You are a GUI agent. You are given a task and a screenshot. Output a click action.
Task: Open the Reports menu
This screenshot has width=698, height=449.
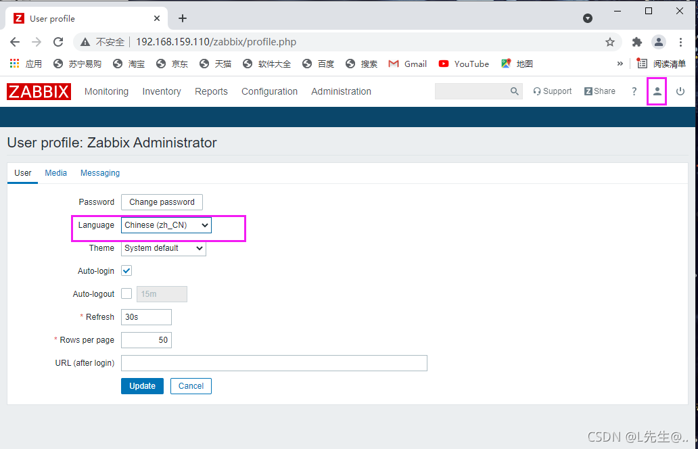click(211, 91)
